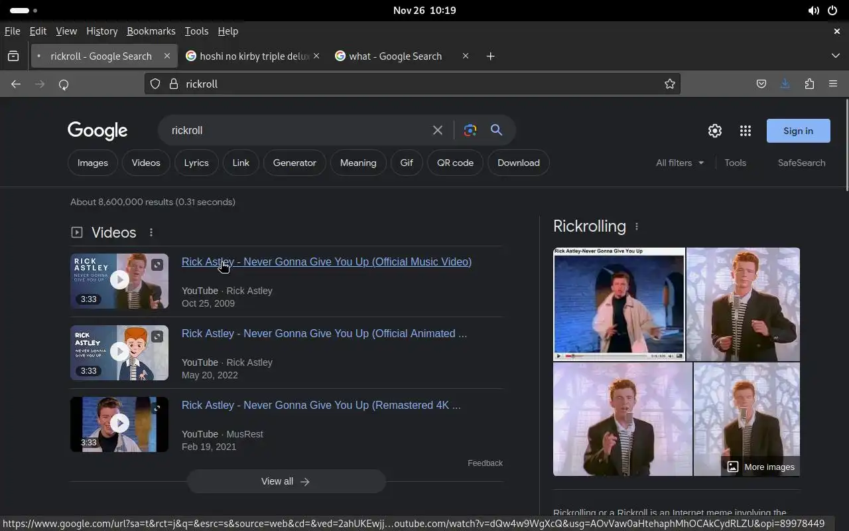Select the QR code filter chip
The width and height of the screenshot is (849, 531).
click(x=455, y=163)
